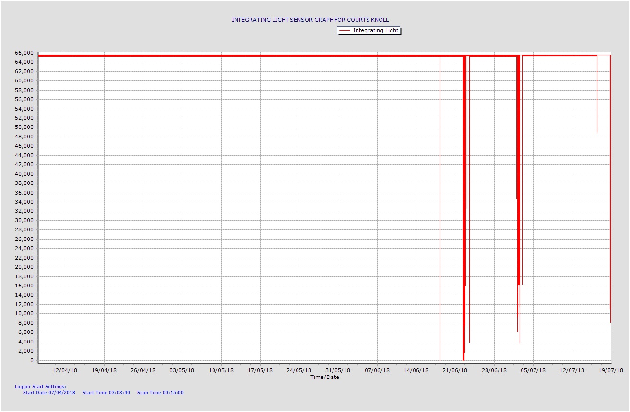Pick the 21/06/18 date tick label
The height and width of the screenshot is (412, 630).
click(x=455, y=370)
